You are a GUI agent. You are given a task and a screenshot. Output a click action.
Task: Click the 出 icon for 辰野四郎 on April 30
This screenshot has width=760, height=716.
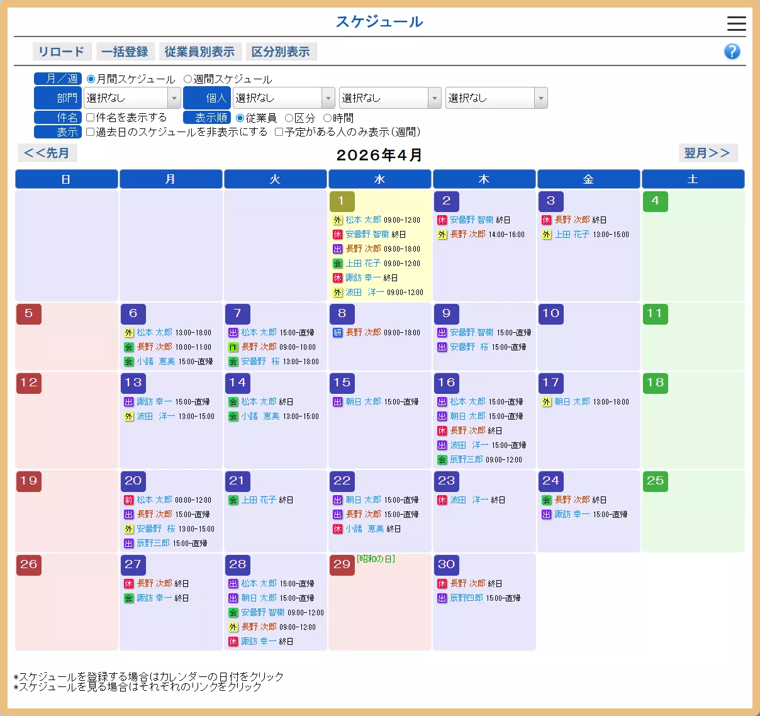(x=442, y=598)
